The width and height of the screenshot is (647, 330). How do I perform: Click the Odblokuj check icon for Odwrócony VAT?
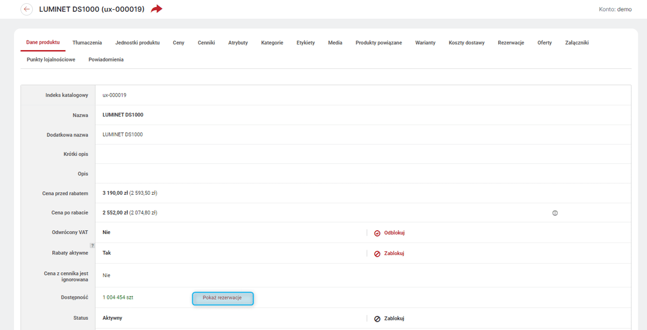pos(377,233)
